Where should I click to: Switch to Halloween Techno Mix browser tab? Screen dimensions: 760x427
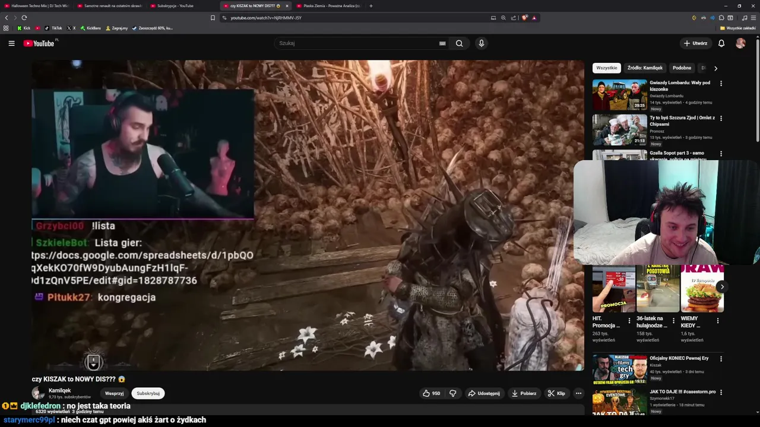pos(37,6)
